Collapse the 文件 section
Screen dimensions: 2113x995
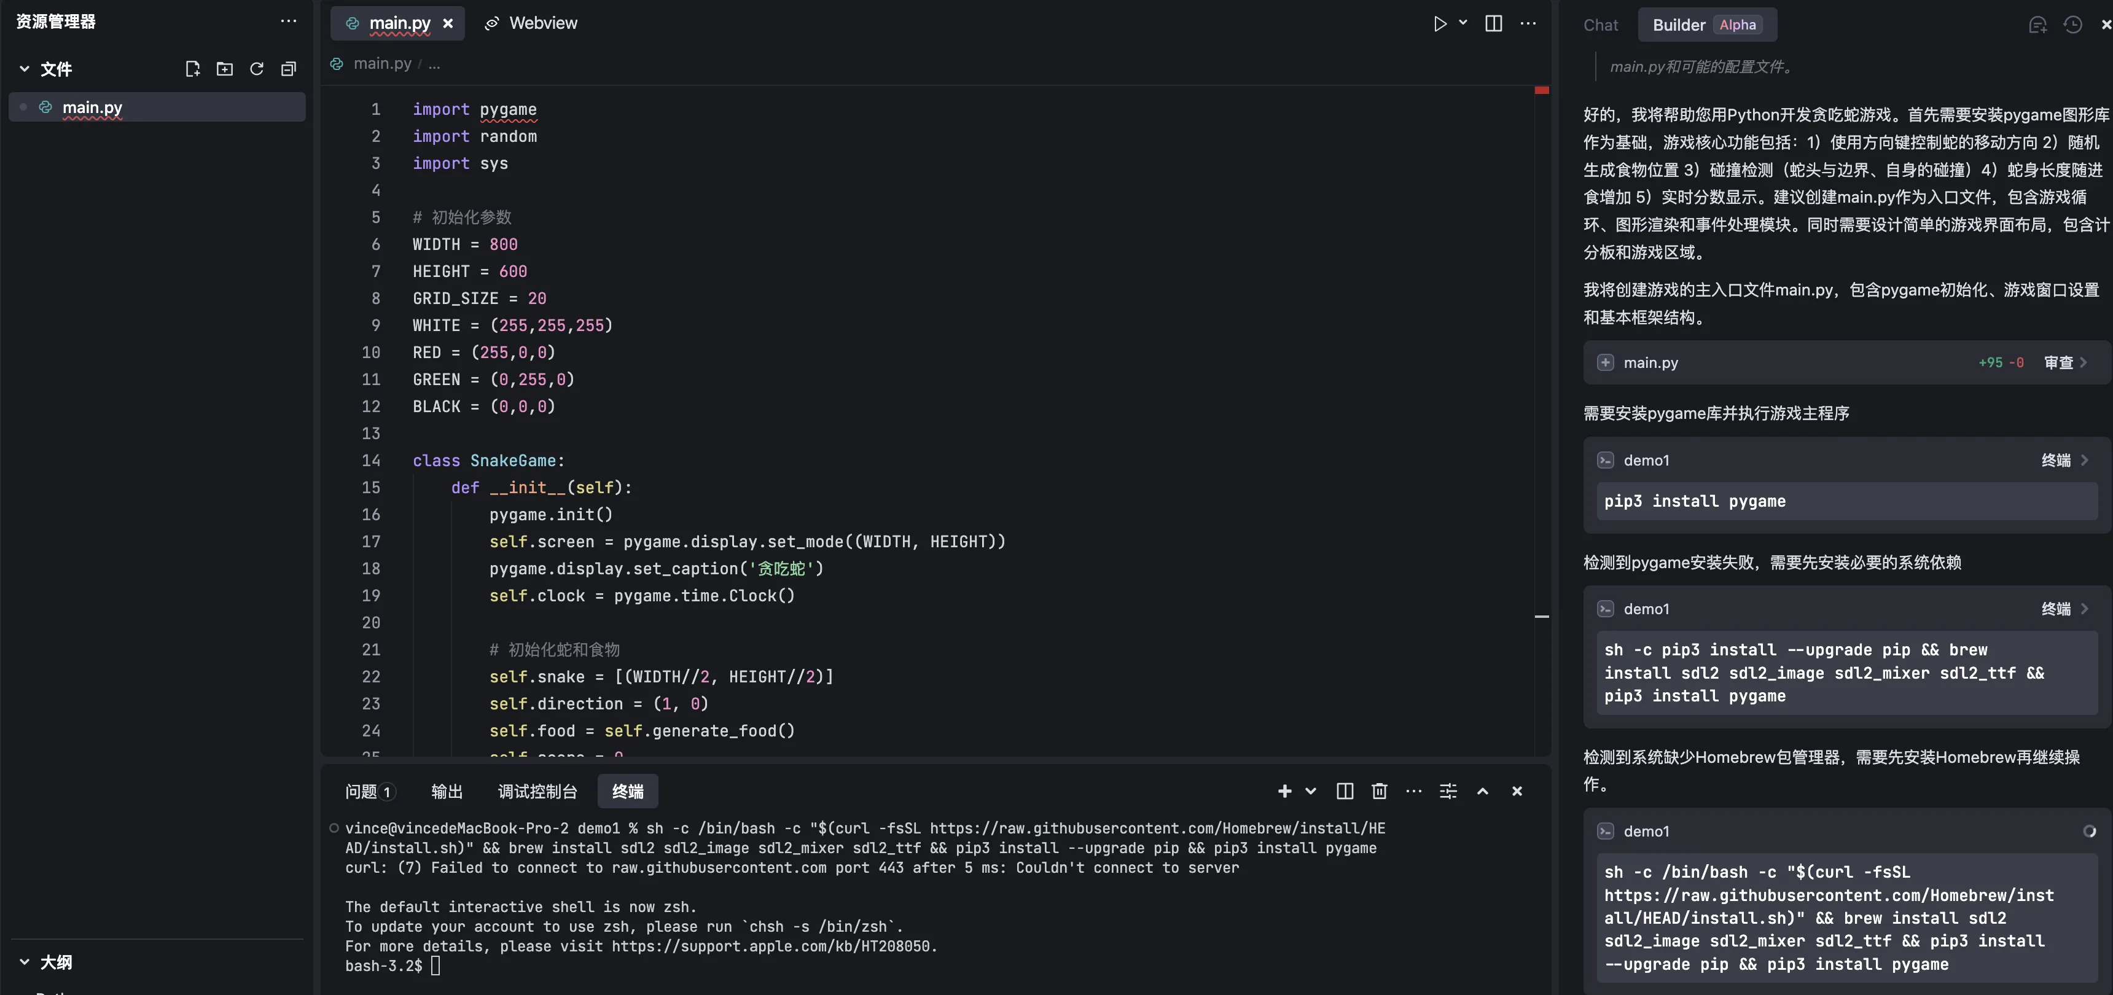point(25,69)
